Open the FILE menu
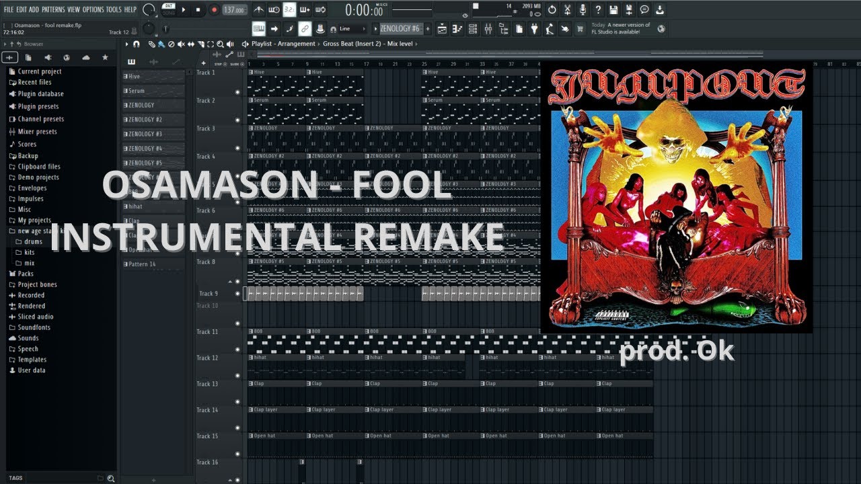861x484 pixels. [x=9, y=9]
